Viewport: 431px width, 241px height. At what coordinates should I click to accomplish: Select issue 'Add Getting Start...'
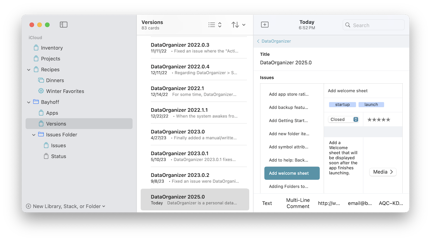click(x=292, y=120)
